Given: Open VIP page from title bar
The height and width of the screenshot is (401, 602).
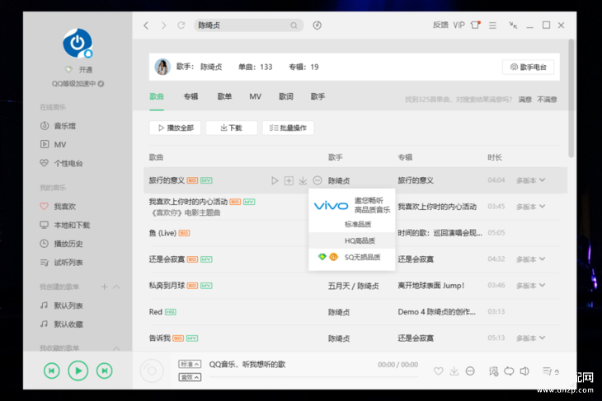Looking at the screenshot, I should point(459,26).
